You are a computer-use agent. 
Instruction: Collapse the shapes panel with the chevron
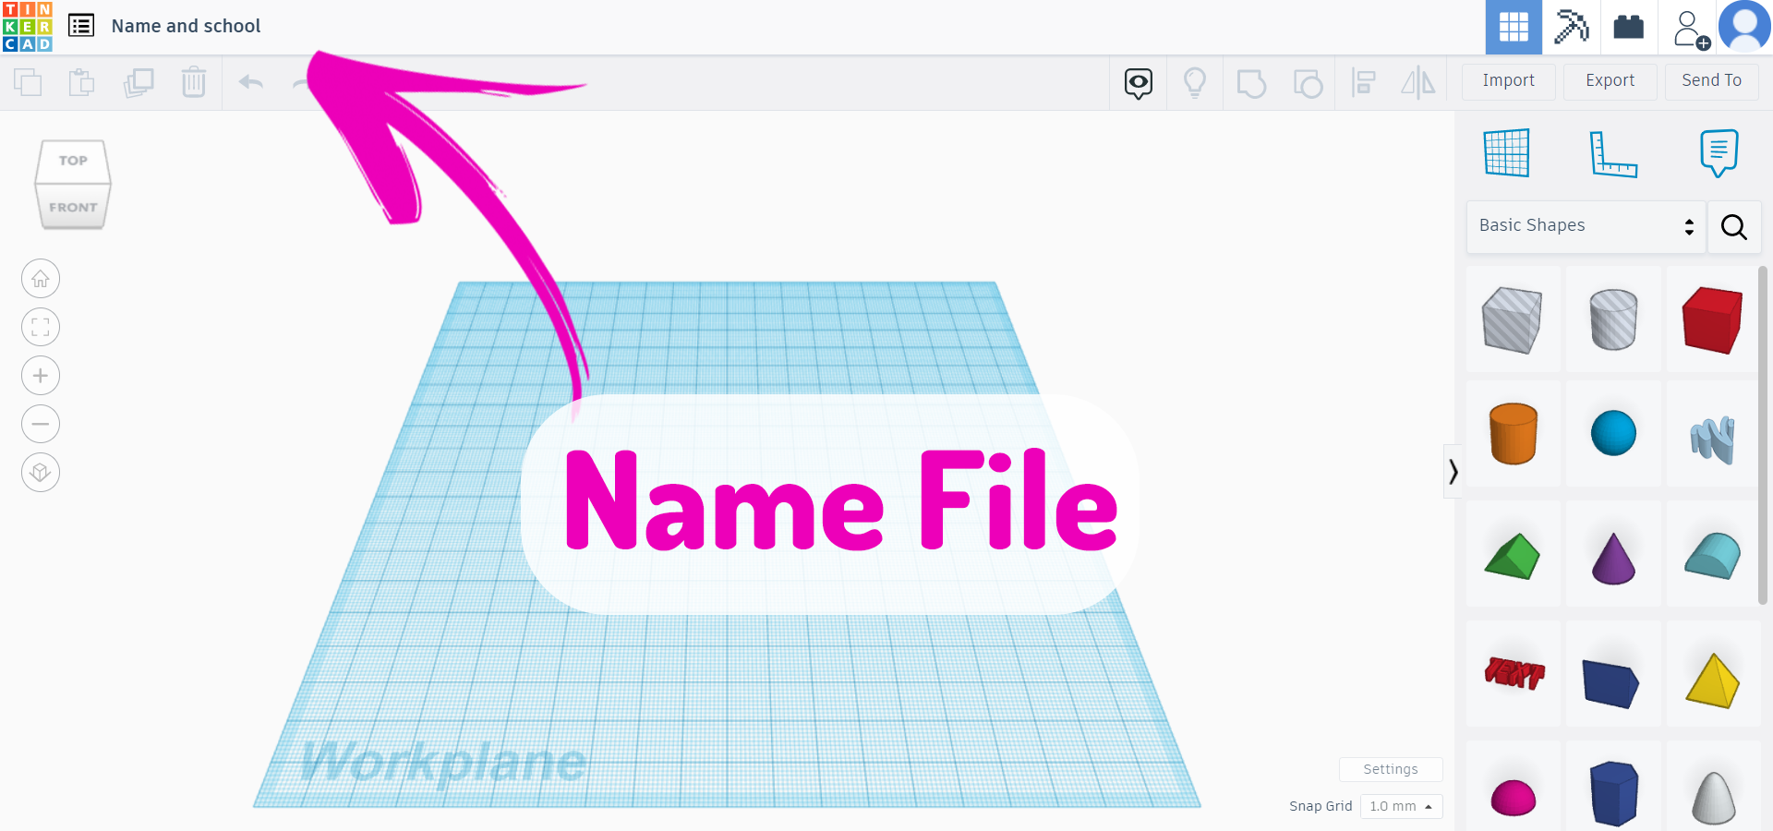point(1453,471)
